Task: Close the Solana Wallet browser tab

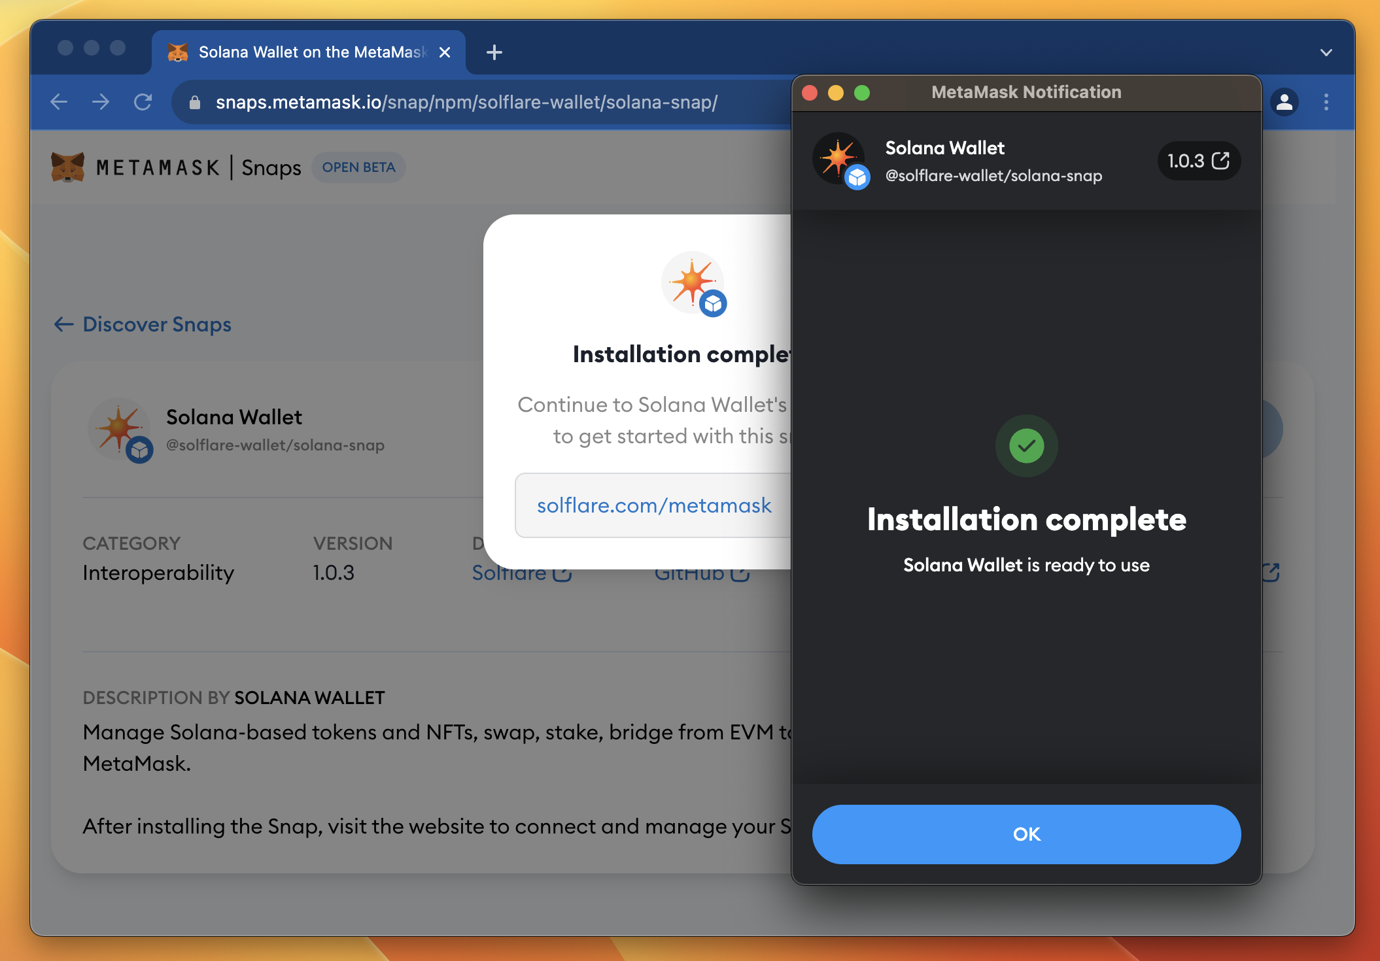Action: coord(445,52)
